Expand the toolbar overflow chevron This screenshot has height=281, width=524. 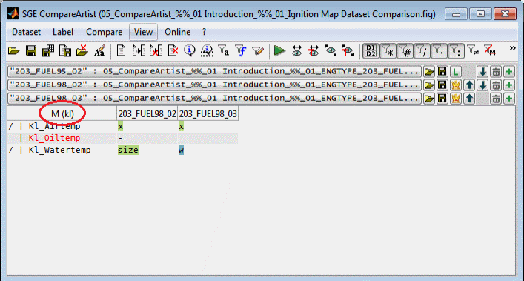click(512, 48)
